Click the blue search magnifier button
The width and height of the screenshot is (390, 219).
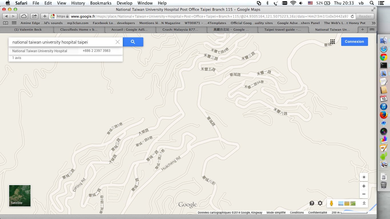tap(133, 42)
